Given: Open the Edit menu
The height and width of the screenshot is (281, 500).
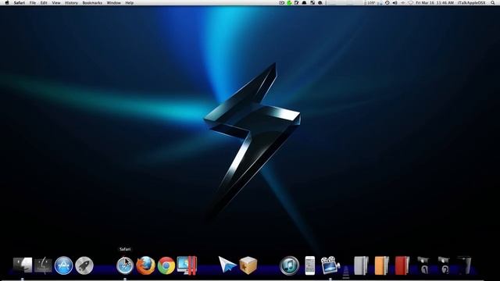Looking at the screenshot, I should [44, 3].
